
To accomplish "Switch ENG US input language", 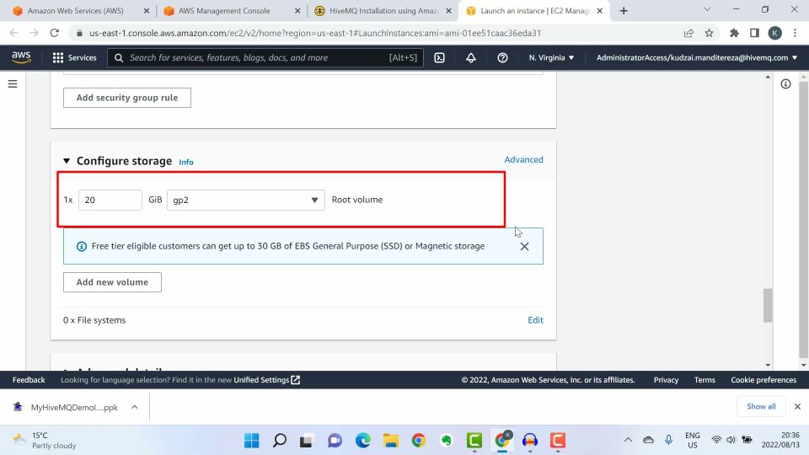I will click(693, 440).
